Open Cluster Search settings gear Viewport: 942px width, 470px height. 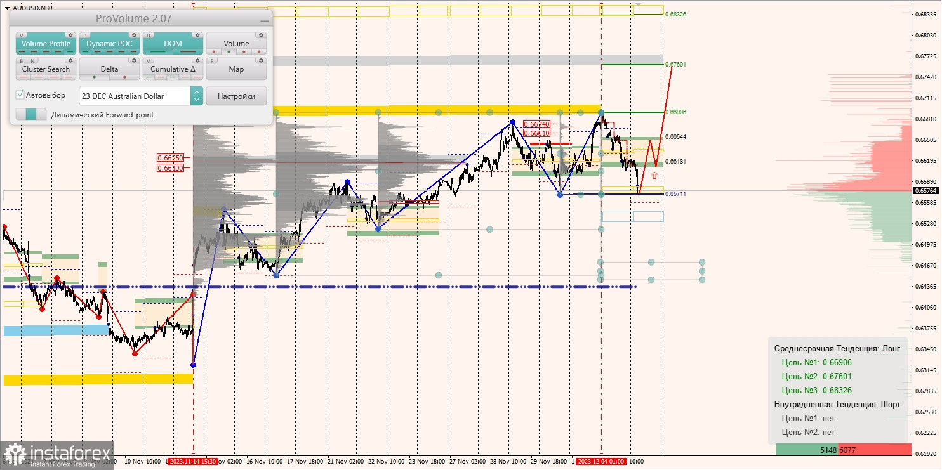[70, 60]
